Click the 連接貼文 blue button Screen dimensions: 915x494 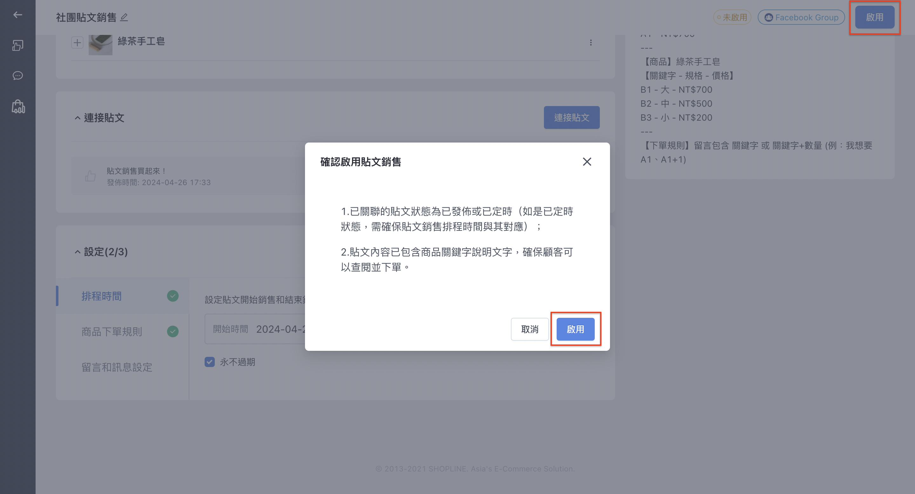(x=572, y=117)
